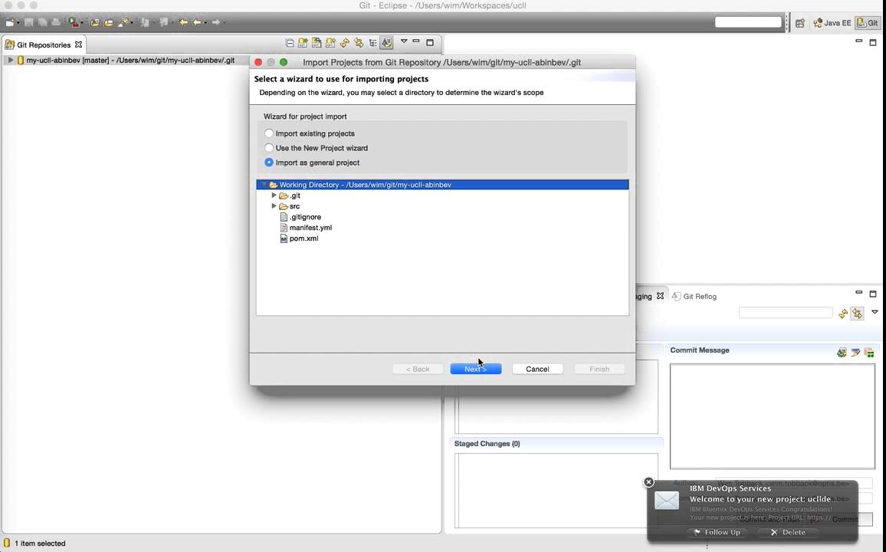Click Create new Git repository icon

[330, 42]
